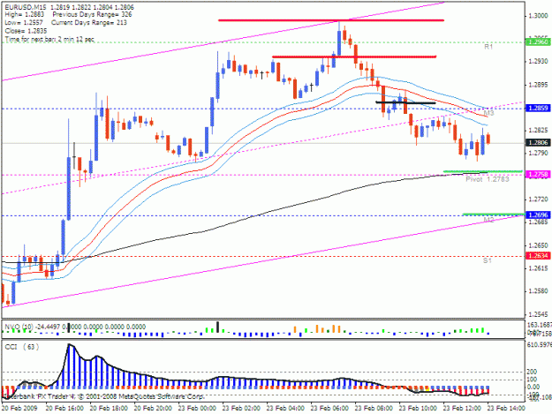552x414 pixels.
Task: Click 'Current Days Range= 213' text
Action: [89, 23]
